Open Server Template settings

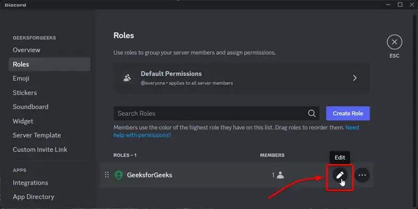pos(37,135)
